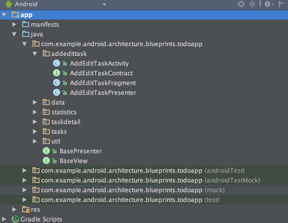
Task: Select the AddEditTaskPresenter class
Action: pyautogui.click(x=103, y=93)
